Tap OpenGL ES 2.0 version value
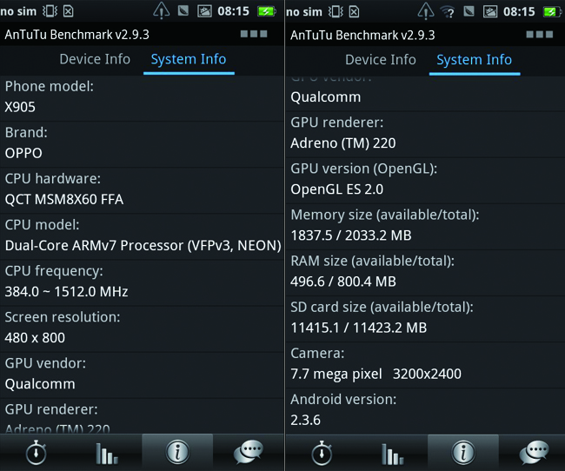565x471 pixels. 337,189
